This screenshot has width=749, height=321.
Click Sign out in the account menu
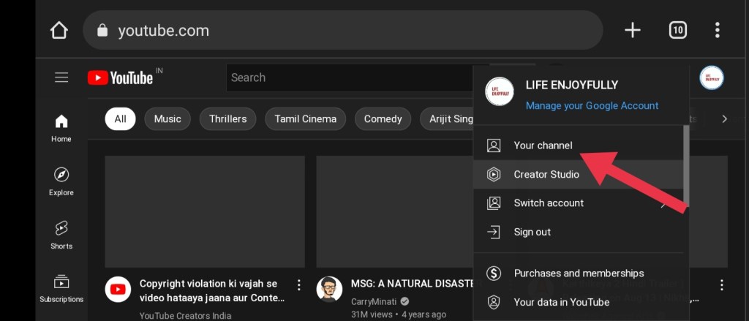(532, 232)
